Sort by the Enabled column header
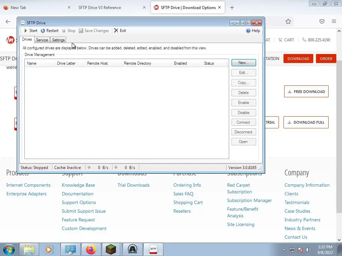This screenshot has height=256, width=342. pos(187,63)
